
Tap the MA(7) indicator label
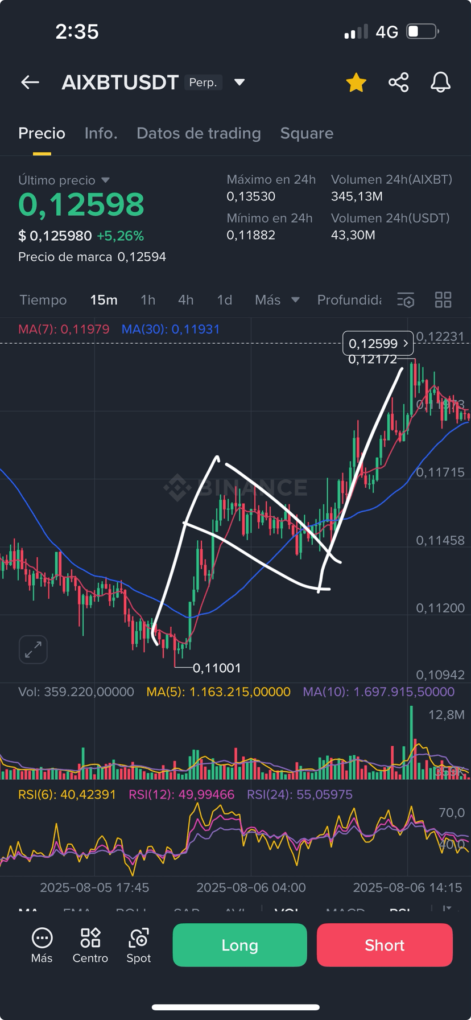click(x=64, y=329)
